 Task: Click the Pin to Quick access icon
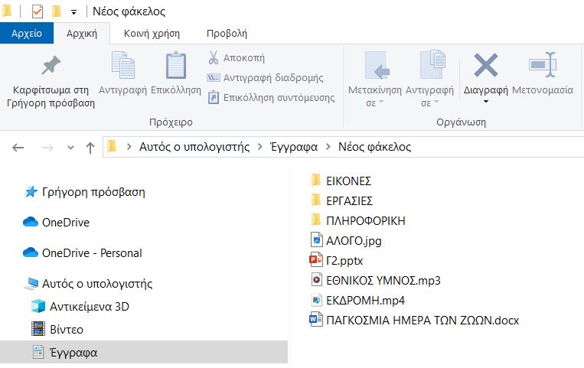pyautogui.click(x=51, y=67)
